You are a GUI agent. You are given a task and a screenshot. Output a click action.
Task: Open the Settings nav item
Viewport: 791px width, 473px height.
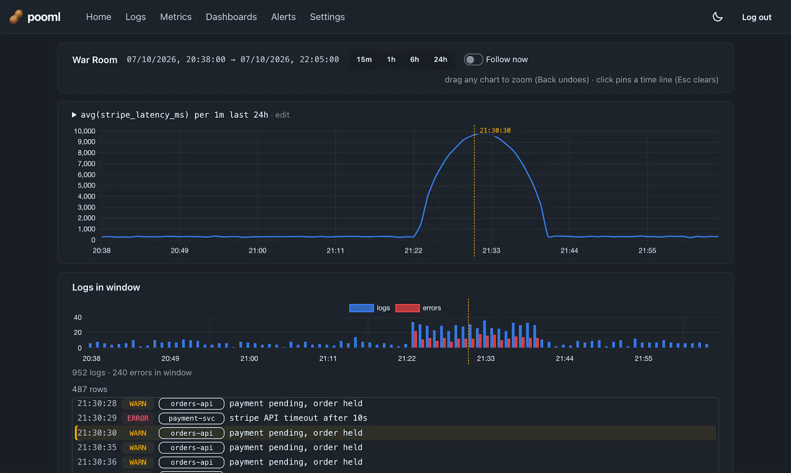(327, 17)
